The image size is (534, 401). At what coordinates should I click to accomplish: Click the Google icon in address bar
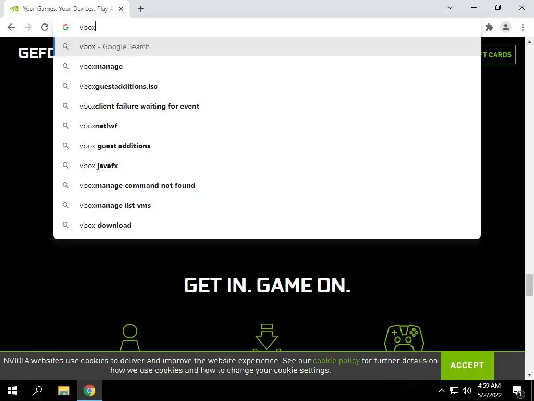(65, 27)
